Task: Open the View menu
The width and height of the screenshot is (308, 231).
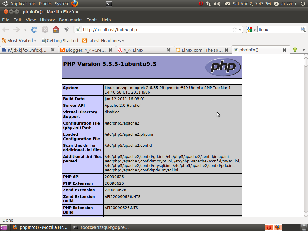Action: pyautogui.click(x=31, y=20)
